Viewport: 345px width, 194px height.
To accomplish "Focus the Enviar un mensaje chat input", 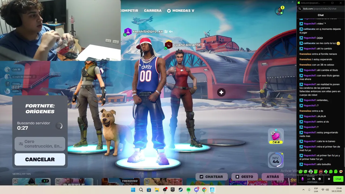I will 311,179.
